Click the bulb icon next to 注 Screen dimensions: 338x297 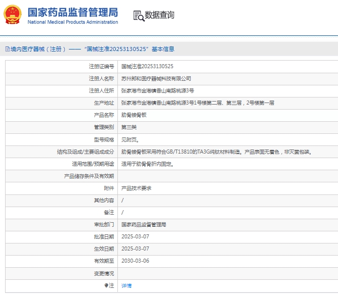tap(106, 285)
